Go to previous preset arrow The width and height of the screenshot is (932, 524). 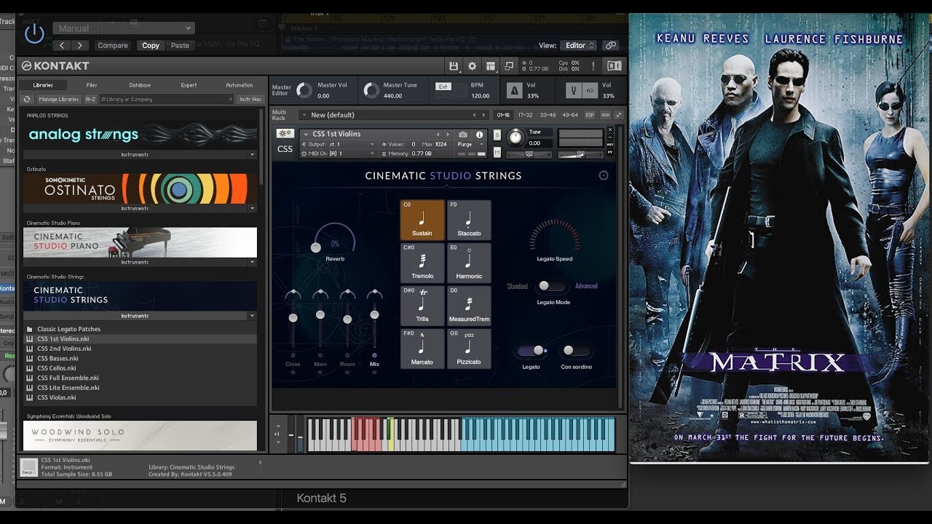63,45
